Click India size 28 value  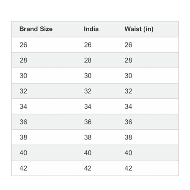[88, 60]
